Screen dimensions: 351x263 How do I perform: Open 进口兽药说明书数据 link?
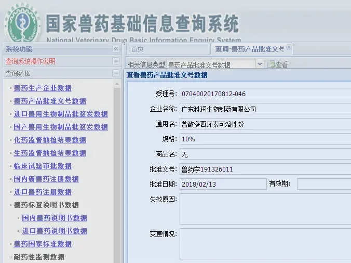coord(55,231)
